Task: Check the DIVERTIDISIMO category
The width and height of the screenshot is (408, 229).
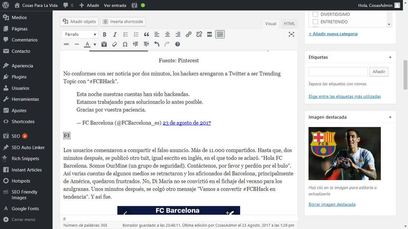Action: 315,14
